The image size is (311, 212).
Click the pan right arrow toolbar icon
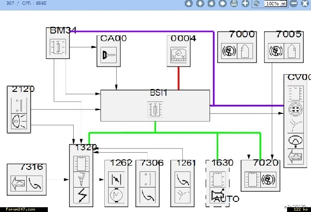(222, 3)
